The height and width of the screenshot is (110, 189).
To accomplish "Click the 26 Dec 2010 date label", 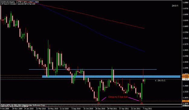I will 100,108.
